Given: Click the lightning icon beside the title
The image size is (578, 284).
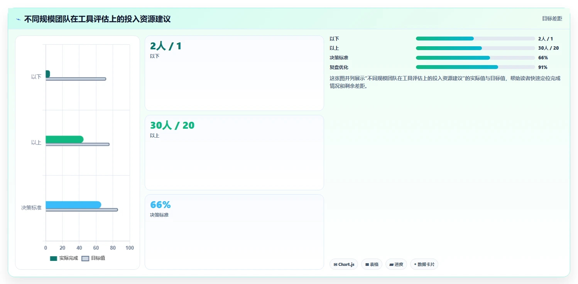Looking at the screenshot, I should coord(18,19).
